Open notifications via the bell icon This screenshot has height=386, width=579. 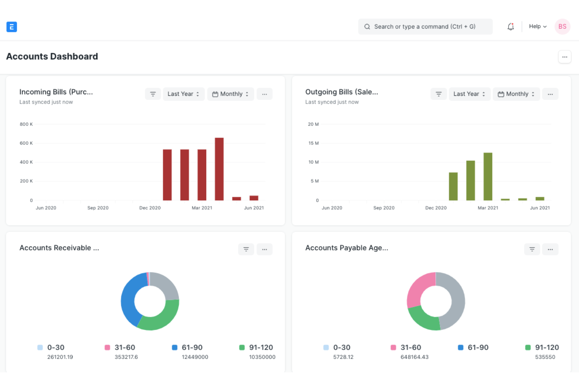coord(511,26)
